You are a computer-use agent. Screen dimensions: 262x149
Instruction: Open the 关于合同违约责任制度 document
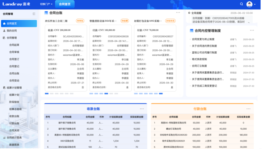click(204, 46)
